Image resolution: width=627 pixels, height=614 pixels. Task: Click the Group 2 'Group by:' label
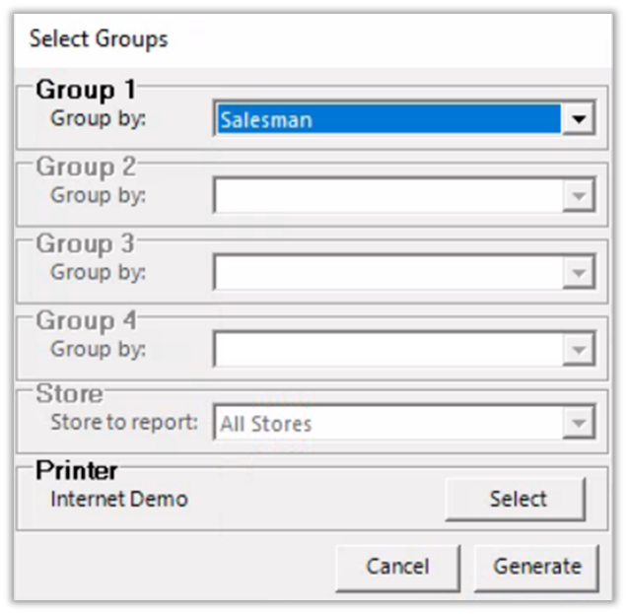tap(98, 195)
